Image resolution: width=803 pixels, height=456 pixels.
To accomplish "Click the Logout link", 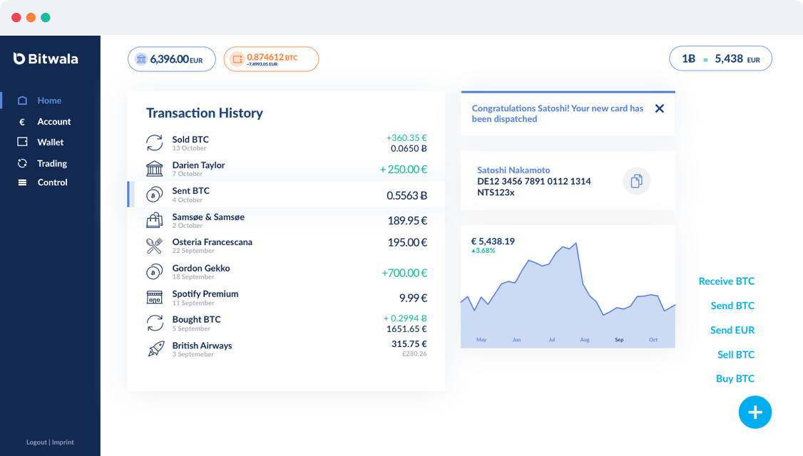I will (x=36, y=442).
